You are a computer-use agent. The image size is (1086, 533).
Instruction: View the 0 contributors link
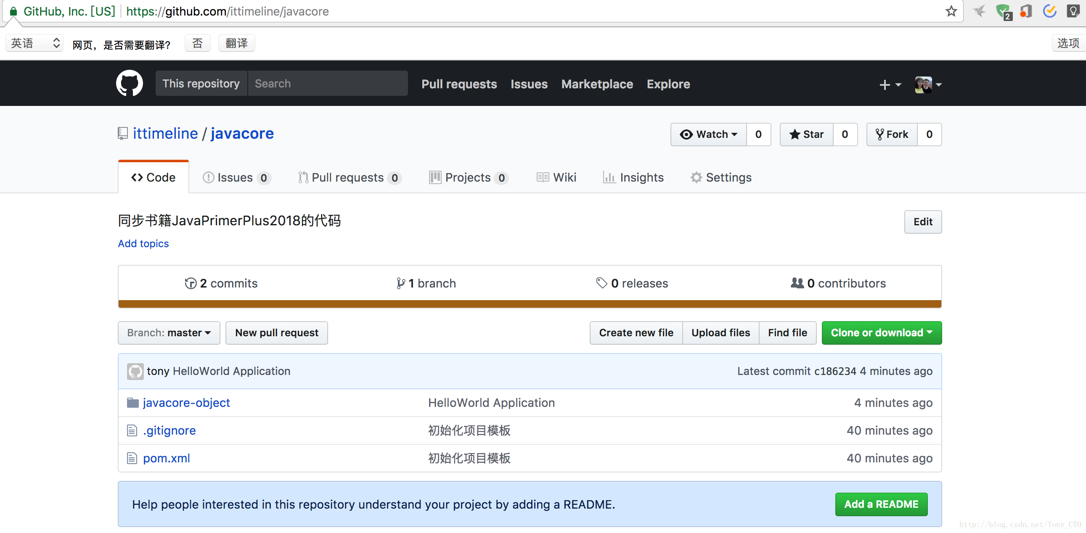pos(839,283)
